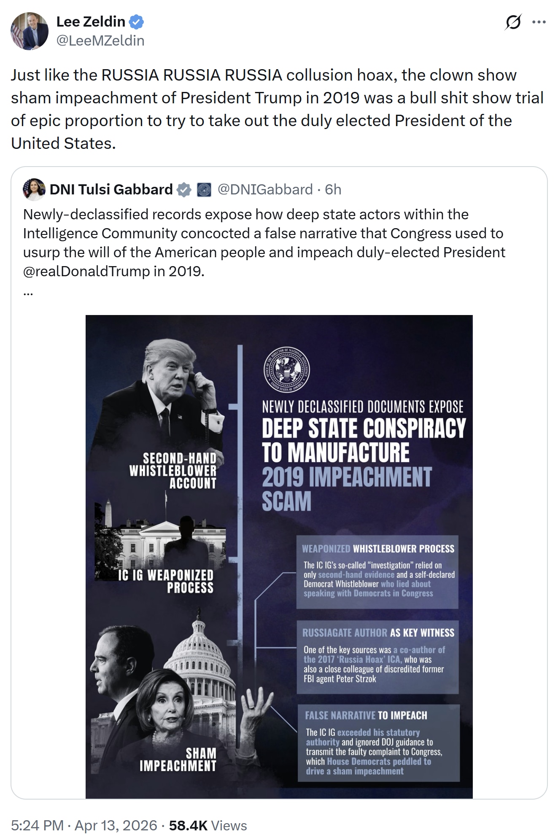The width and height of the screenshot is (558, 835).
Task: Open the three-dot more options menu
Action: 539,22
